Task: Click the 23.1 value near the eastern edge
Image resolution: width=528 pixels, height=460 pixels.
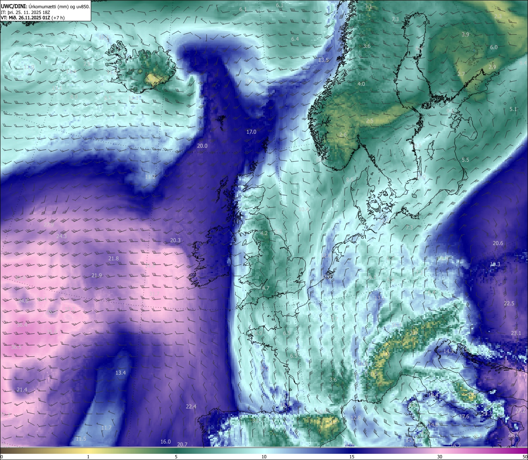Action: pyautogui.click(x=516, y=333)
